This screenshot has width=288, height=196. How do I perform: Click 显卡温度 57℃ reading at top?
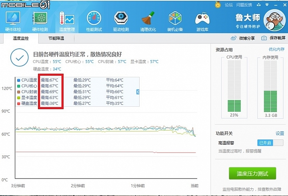(144, 62)
